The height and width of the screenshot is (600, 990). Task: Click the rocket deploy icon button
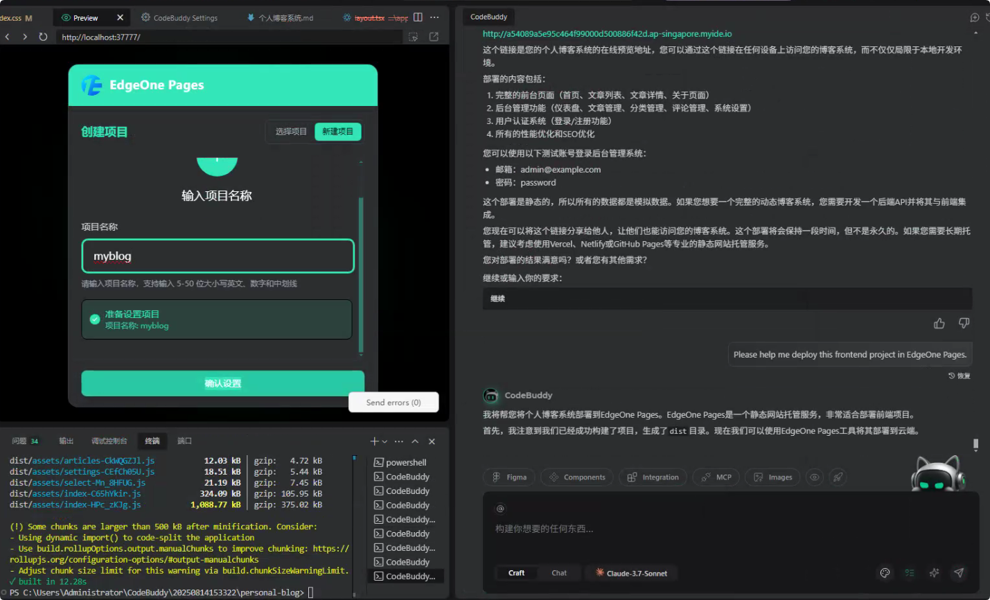(838, 477)
